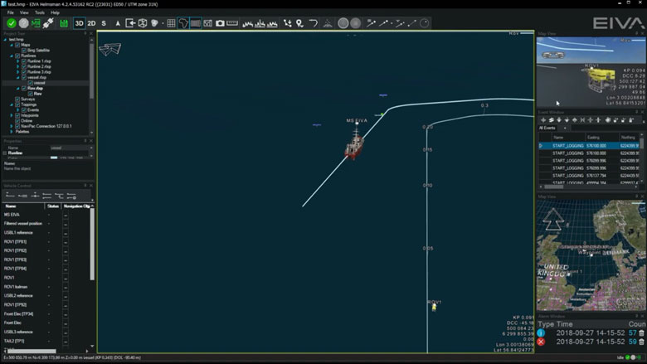
Task: Click the curved return arrow icon
Action: pyautogui.click(x=314, y=23)
